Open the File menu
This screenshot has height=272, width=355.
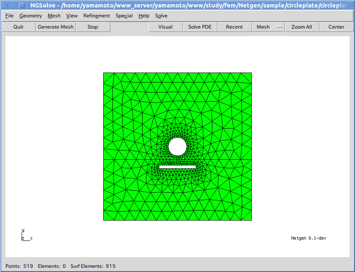click(10, 16)
